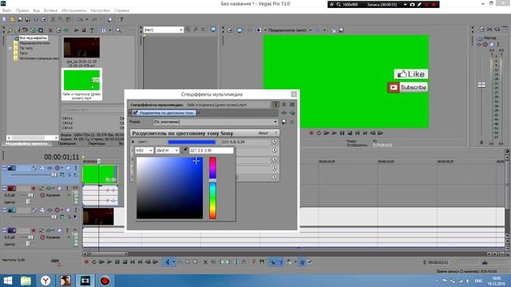
Task: Open the Справка menu
Action: coord(121,10)
